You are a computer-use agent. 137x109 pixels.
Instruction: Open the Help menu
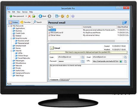[31, 12]
